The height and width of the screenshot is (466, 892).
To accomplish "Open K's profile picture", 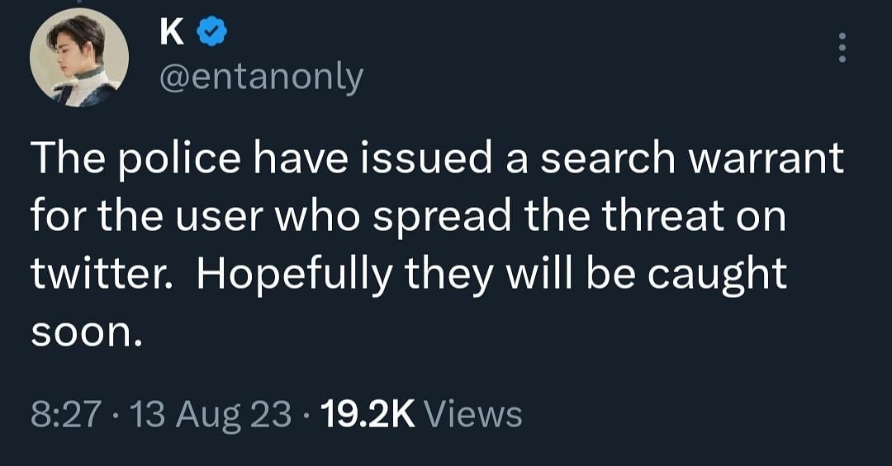I will click(79, 58).
